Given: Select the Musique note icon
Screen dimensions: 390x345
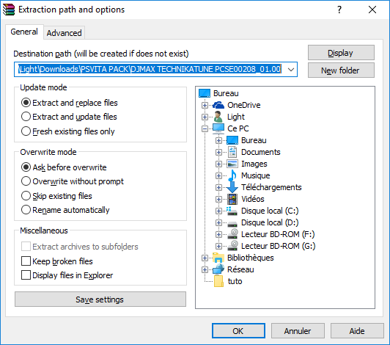Looking at the screenshot, I should click(232, 175).
